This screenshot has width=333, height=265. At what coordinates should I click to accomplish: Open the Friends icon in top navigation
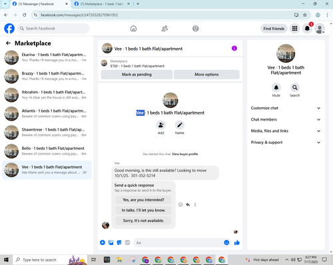coord(165,29)
